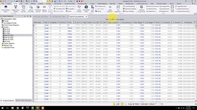Open the View Filter Manager tab

pos(23,101)
